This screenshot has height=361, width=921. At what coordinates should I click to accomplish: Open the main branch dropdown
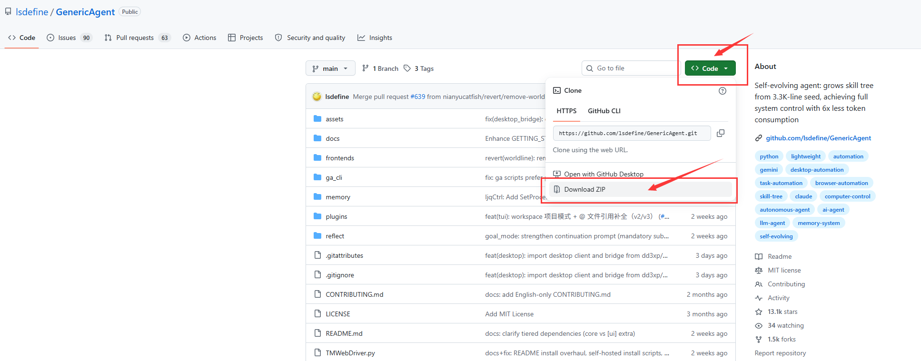(x=330, y=68)
